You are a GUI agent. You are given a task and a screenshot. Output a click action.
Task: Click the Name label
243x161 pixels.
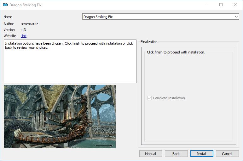coord(8,17)
